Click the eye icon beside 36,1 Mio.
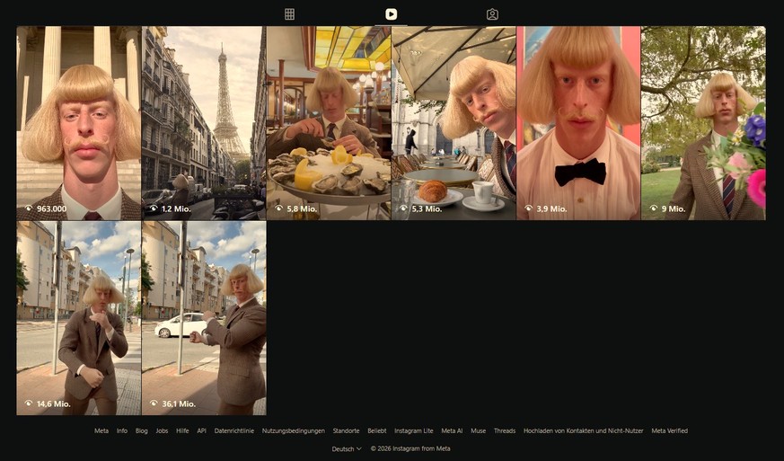The image size is (784, 461). pyautogui.click(x=154, y=403)
